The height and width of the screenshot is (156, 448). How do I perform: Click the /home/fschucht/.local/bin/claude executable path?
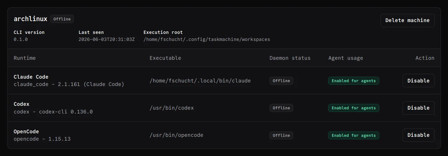click(200, 81)
